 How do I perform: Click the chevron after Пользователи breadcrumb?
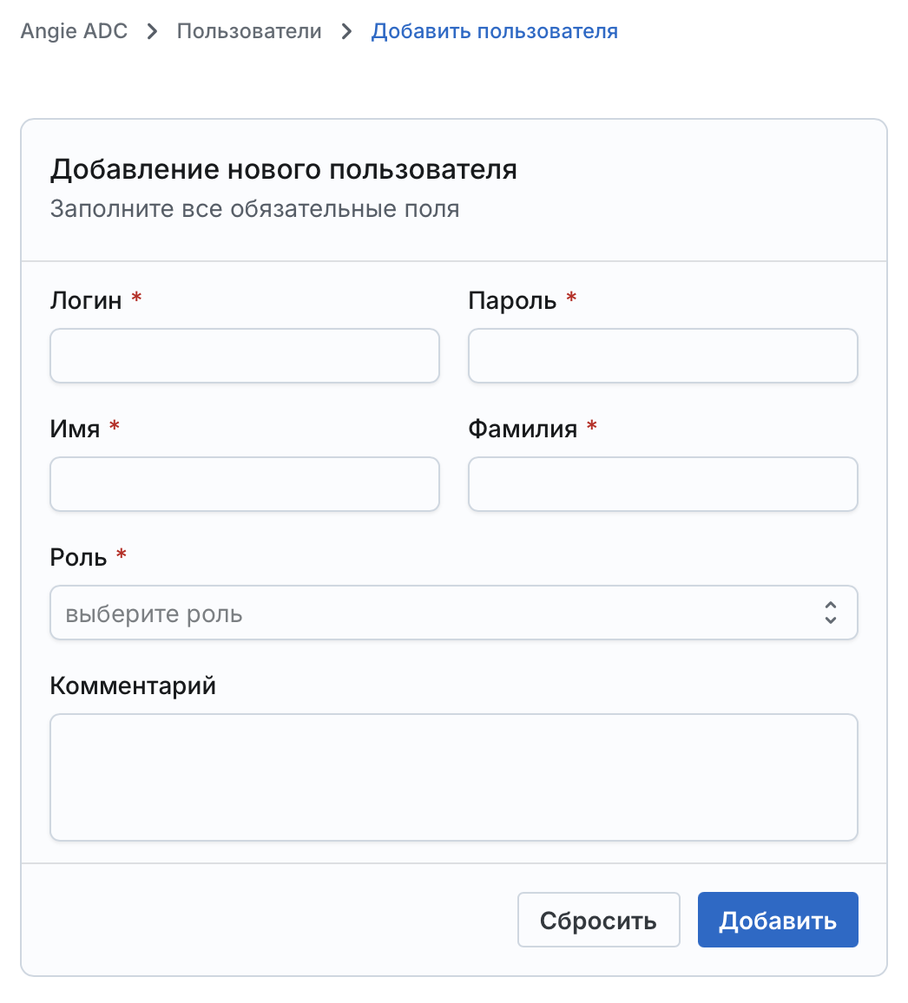coord(347,32)
